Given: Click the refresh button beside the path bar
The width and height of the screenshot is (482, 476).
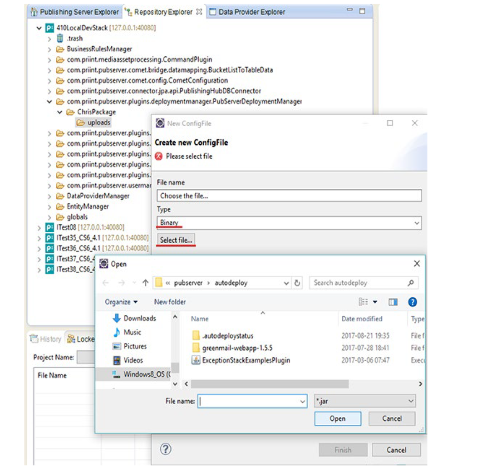Looking at the screenshot, I should coord(297,283).
